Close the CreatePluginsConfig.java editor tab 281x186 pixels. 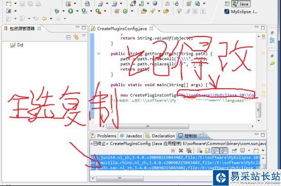pos(152,28)
